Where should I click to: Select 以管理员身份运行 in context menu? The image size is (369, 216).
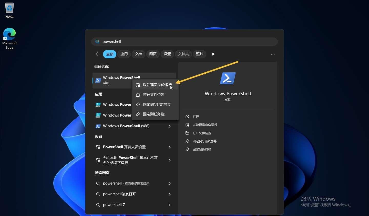[155, 85]
